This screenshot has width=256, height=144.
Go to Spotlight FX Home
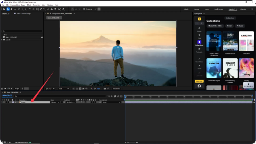[199, 29]
